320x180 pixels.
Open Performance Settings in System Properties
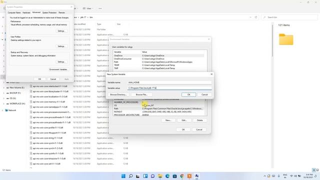[61, 31]
